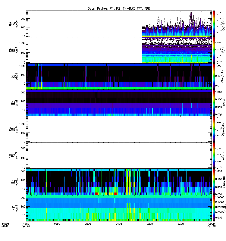Click the "thb fff 64 eac34" y-axis title
This screenshot has height=241, width=226.
[13, 24]
